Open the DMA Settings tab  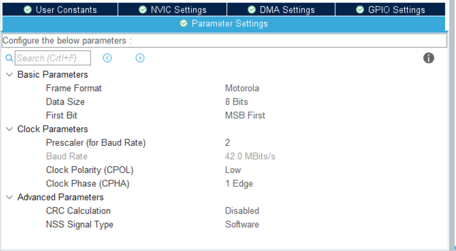[281, 9]
